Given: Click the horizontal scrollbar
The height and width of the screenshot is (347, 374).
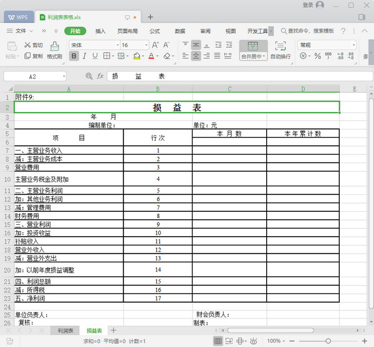Looking at the screenshot, I should (x=271, y=330).
